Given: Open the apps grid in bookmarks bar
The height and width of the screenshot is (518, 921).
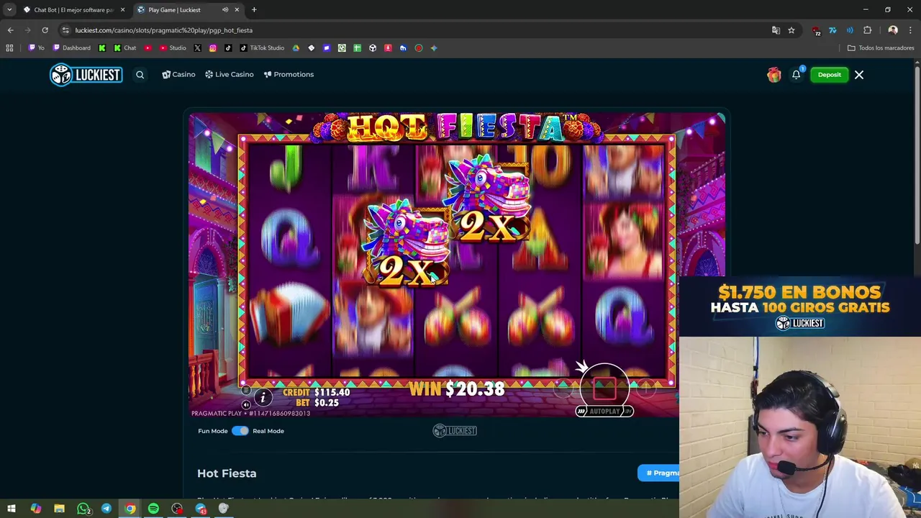Looking at the screenshot, I should click(9, 48).
